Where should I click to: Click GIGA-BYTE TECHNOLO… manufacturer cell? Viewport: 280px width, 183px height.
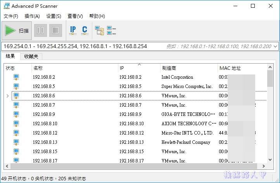188,114
